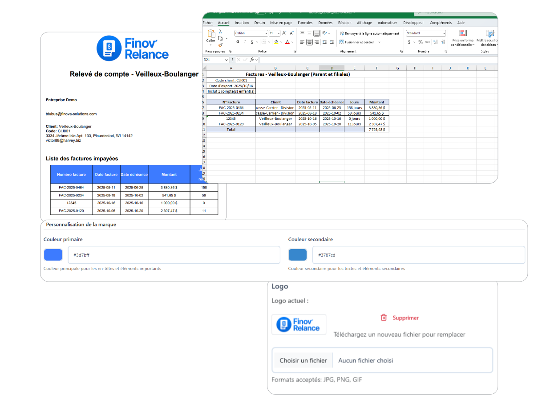
Task: Toggle underline with the S icon
Action: point(252,42)
